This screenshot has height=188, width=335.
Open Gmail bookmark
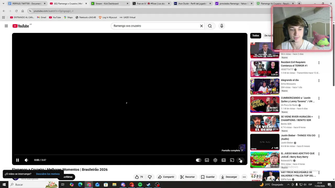tap(41, 17)
